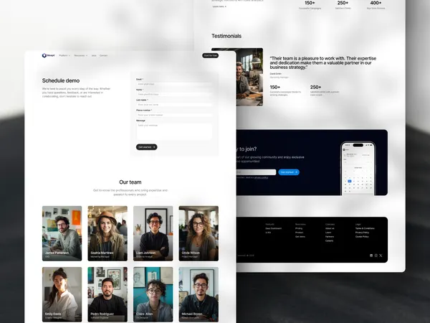The width and height of the screenshot is (430, 323).
Task: Click the phone calendar mockup image
Action: click(358, 169)
